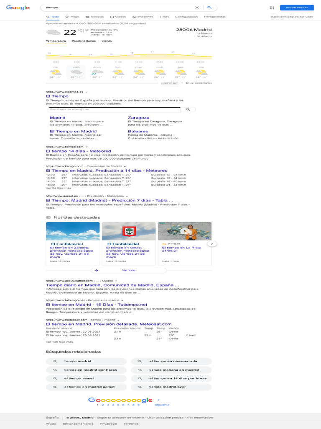Open the Noticias tab
This screenshot has width=321, height=429.
tap(95, 17)
